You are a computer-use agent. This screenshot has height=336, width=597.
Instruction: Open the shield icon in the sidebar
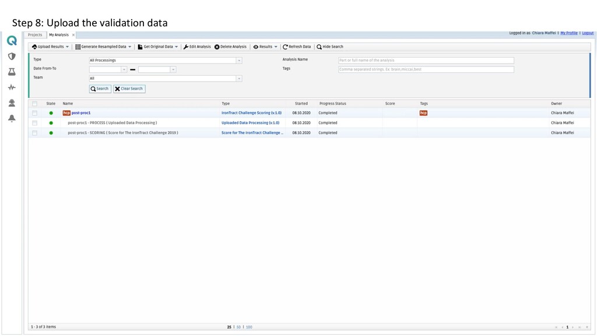point(12,57)
